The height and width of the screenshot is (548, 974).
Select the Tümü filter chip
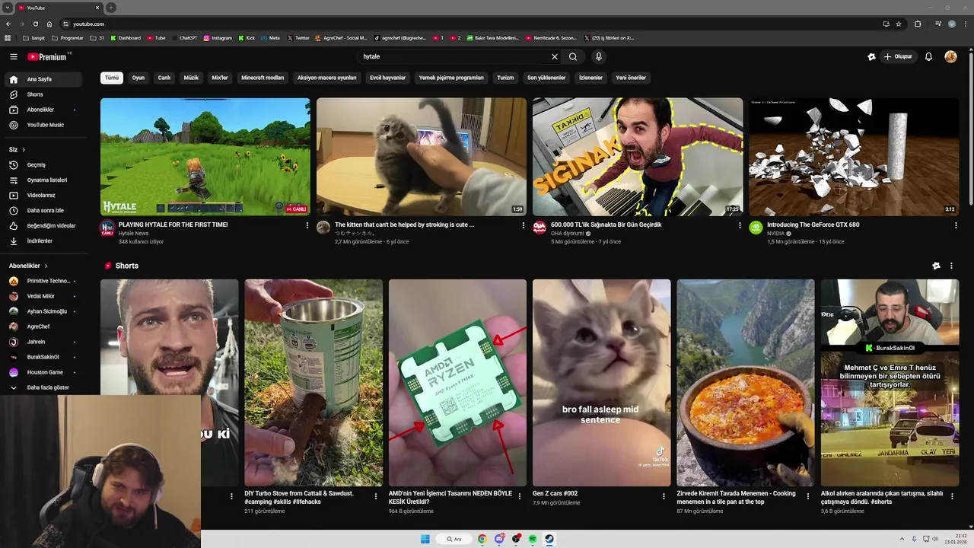112,78
